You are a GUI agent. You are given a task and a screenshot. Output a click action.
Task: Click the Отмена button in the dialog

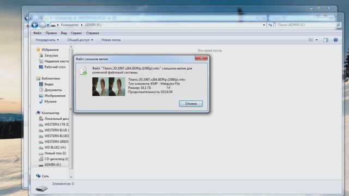[191, 103]
